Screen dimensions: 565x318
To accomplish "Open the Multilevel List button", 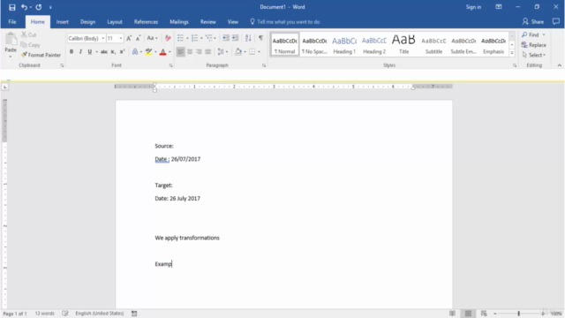I will click(x=209, y=38).
